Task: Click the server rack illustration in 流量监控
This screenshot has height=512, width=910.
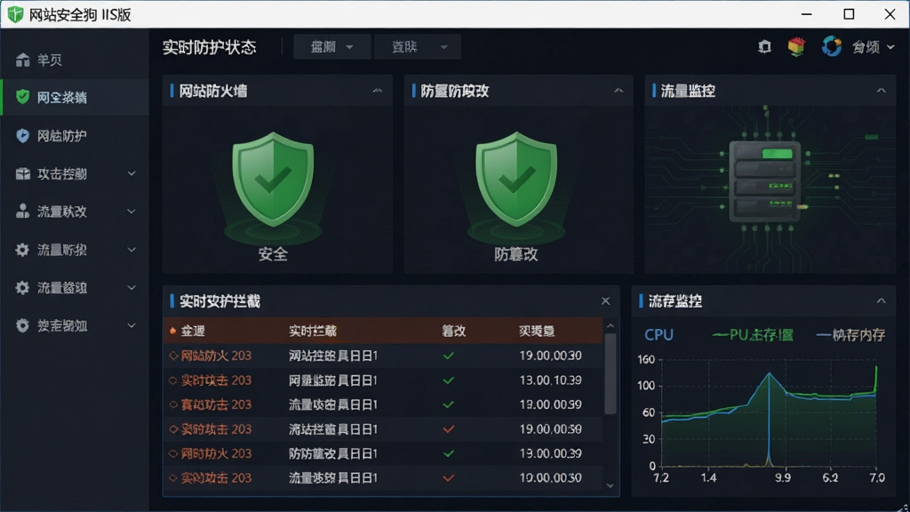Action: [x=765, y=181]
